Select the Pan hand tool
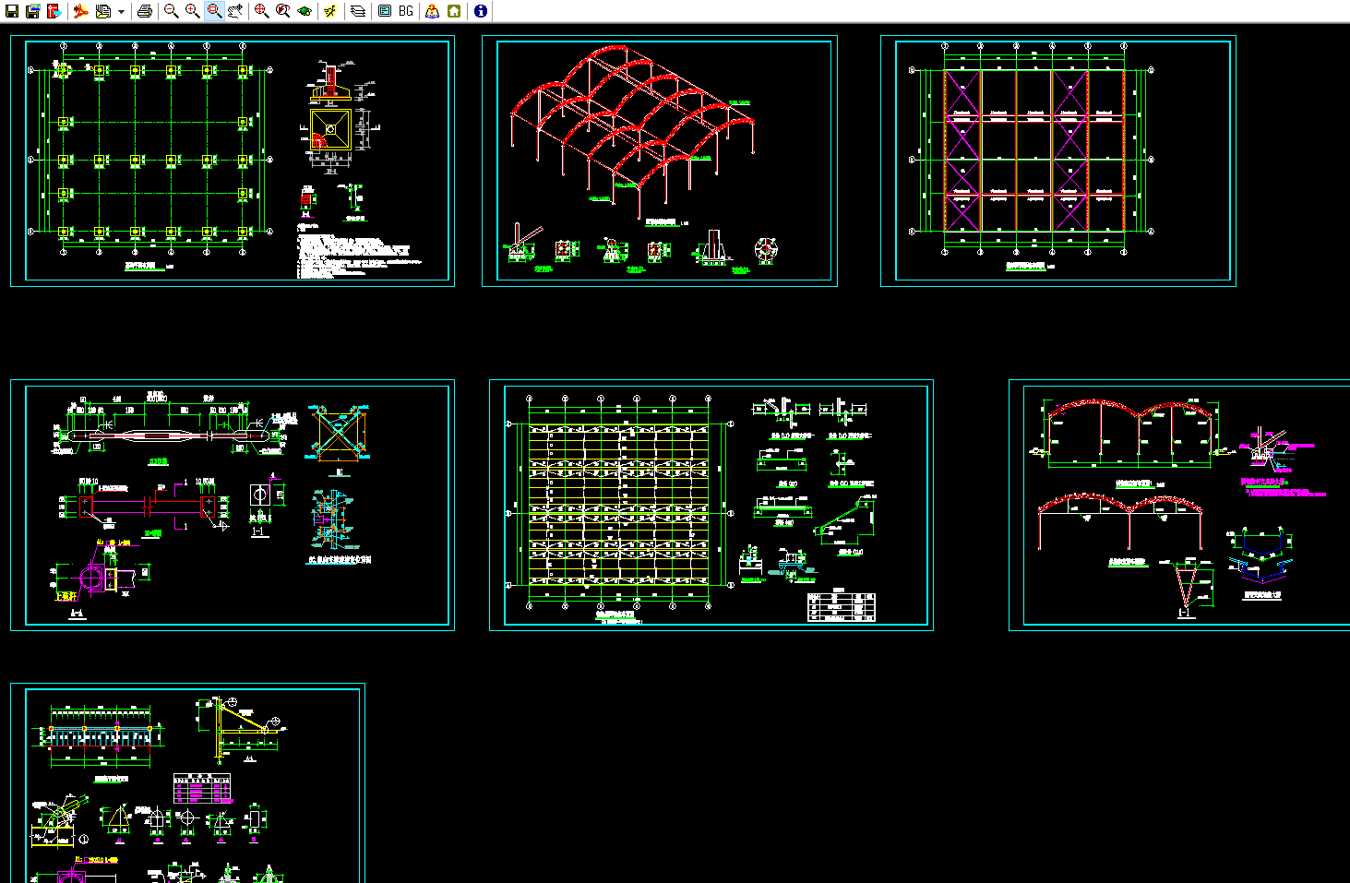 (x=236, y=11)
